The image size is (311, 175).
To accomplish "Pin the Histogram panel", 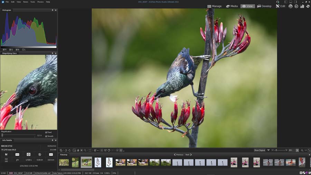I will pos(53,10).
